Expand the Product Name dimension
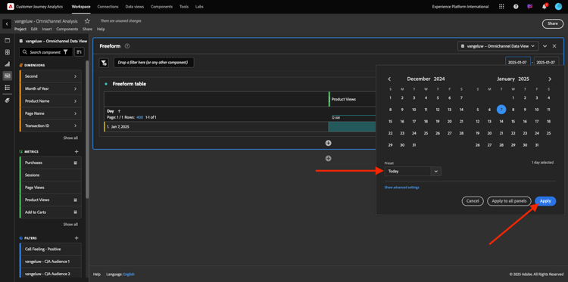 [x=75, y=101]
